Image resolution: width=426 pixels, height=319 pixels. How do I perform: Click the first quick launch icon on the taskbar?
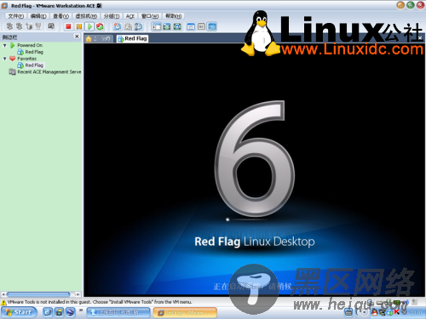(x=48, y=312)
